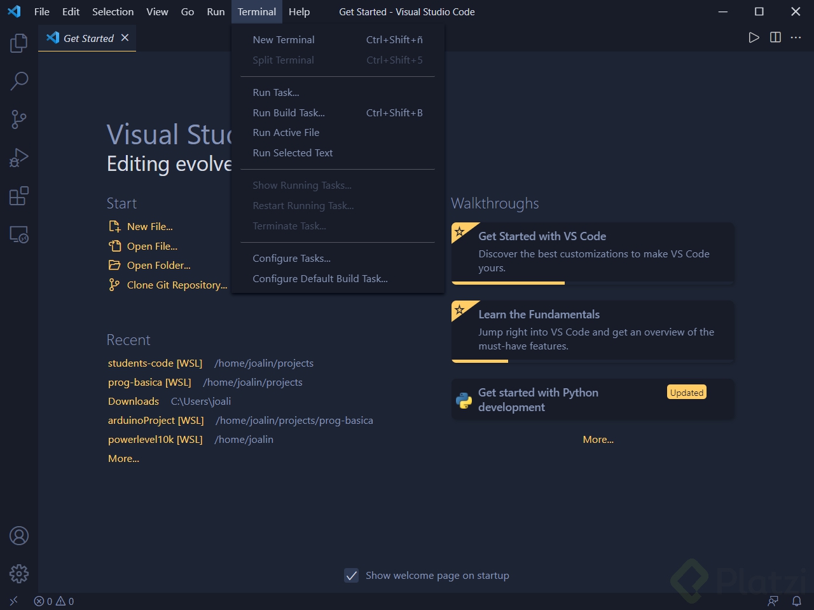Viewport: 814px width, 610px height.
Task: Click the VS Code logo in title bar
Action: tap(14, 11)
